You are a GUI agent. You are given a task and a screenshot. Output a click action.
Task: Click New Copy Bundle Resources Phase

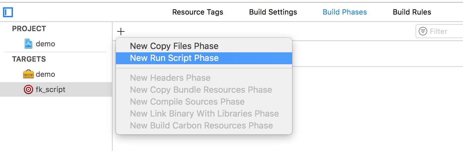(x=201, y=90)
